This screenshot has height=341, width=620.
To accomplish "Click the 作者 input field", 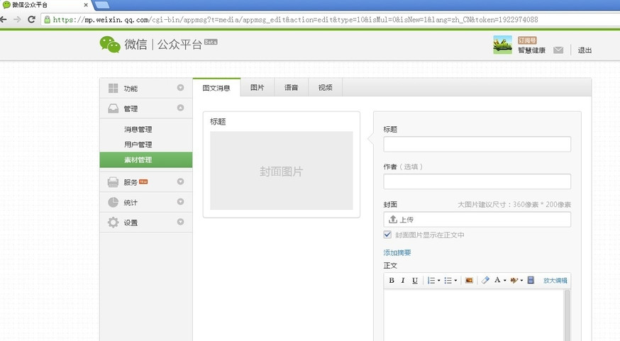I will [477, 181].
